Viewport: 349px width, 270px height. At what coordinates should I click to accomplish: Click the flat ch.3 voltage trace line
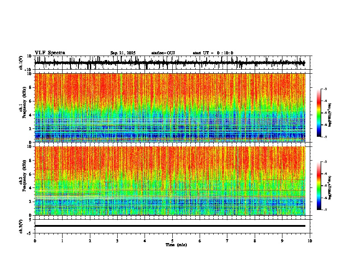[170, 226]
